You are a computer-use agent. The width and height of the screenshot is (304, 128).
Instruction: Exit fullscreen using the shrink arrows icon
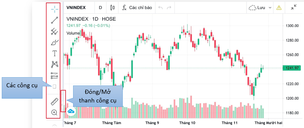click(294, 7)
